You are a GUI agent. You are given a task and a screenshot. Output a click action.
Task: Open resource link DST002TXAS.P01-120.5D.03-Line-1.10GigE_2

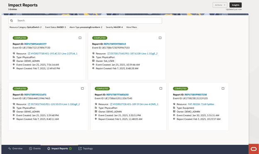click(55, 104)
